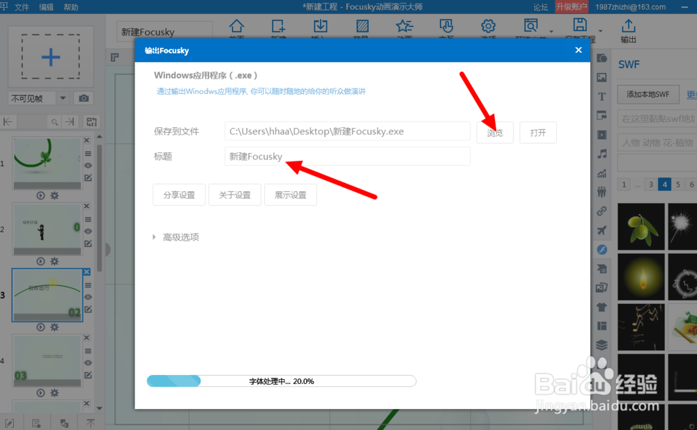This screenshot has height=430, width=697.
Task: Click the layers stack icon in right sidebar
Action: pos(602,345)
